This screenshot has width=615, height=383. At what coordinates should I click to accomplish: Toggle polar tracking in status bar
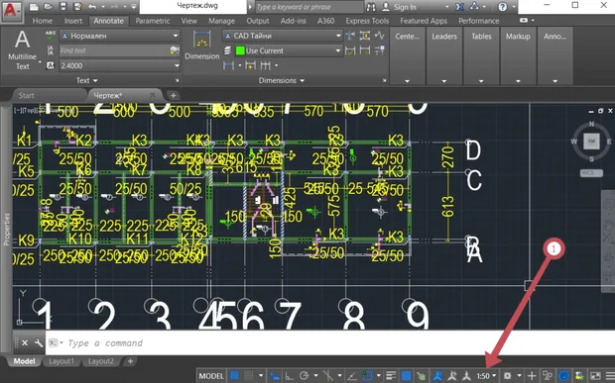(x=304, y=375)
